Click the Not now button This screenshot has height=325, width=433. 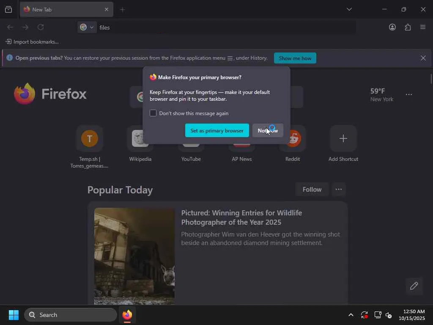(x=268, y=130)
